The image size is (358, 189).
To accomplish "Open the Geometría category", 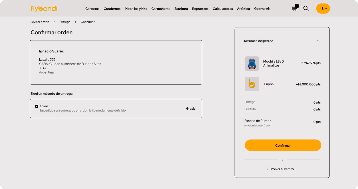I will [262, 9].
